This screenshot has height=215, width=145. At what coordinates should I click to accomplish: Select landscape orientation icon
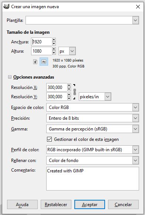[44, 62]
